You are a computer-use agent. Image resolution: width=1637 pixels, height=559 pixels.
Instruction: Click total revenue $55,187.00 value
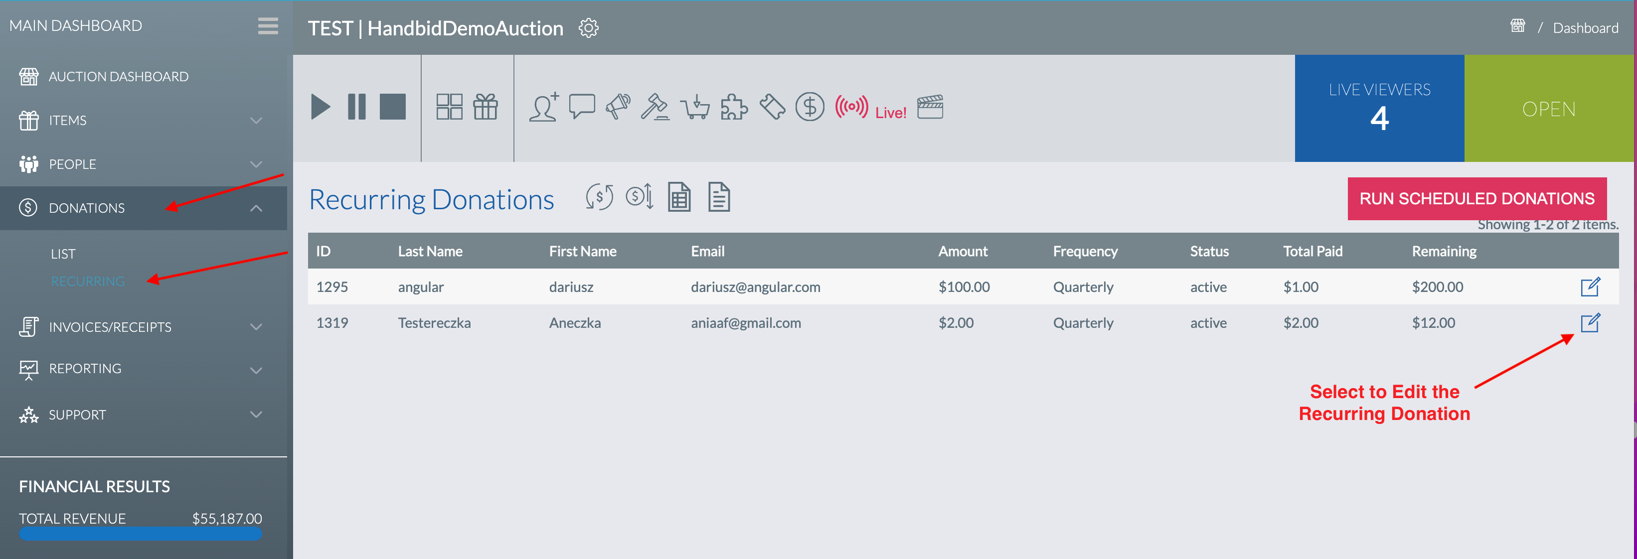click(227, 518)
